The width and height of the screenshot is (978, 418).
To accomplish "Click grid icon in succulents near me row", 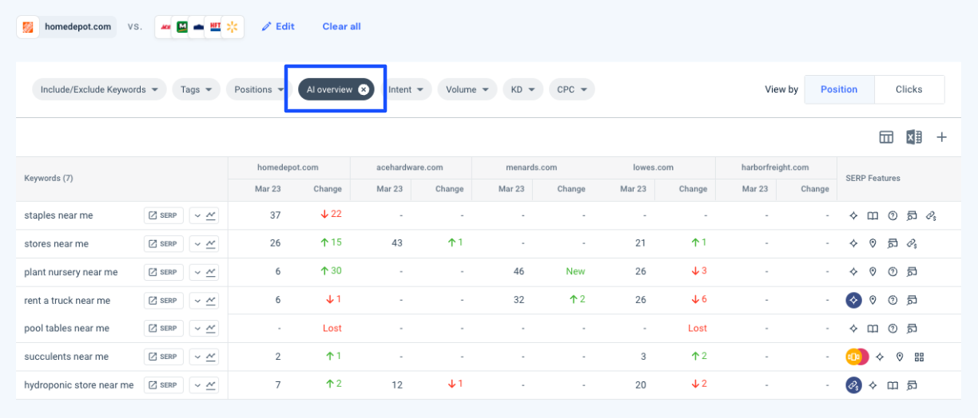I will tap(919, 357).
